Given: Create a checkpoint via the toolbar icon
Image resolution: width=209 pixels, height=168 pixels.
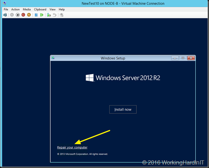Looking at the screenshot, I should click(x=49, y=15).
